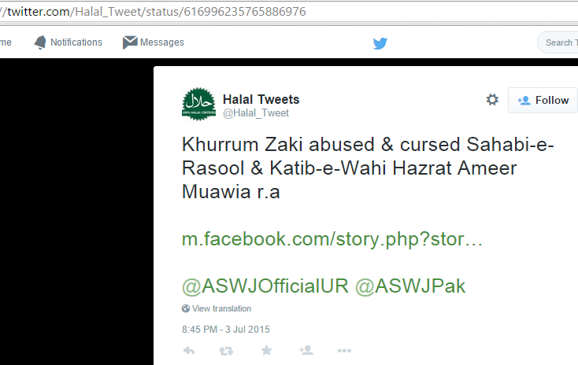Retweet the Halal Tweets post
This screenshot has height=365, width=578.
pyautogui.click(x=226, y=351)
